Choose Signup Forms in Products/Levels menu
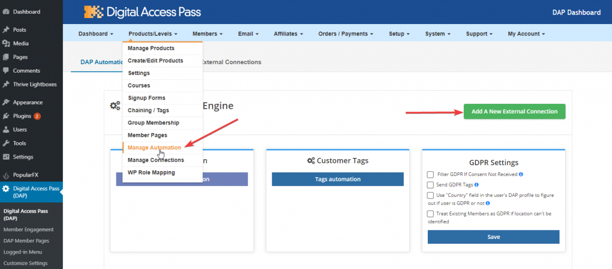Screen dimensions: 612x269 [x=146, y=98]
